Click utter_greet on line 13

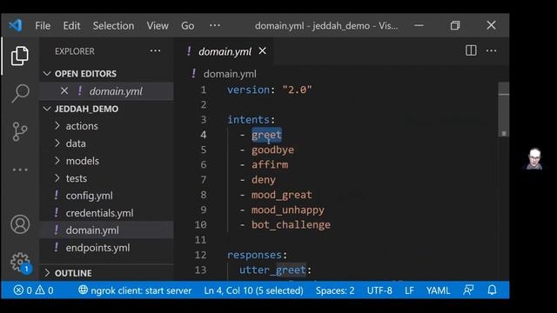click(x=272, y=270)
